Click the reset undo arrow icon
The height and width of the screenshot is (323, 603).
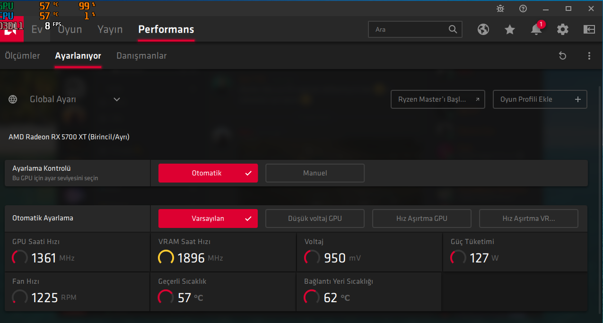(562, 56)
